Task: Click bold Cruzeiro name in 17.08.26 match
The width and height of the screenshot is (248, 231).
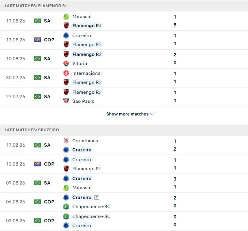Action: pyautogui.click(x=82, y=150)
